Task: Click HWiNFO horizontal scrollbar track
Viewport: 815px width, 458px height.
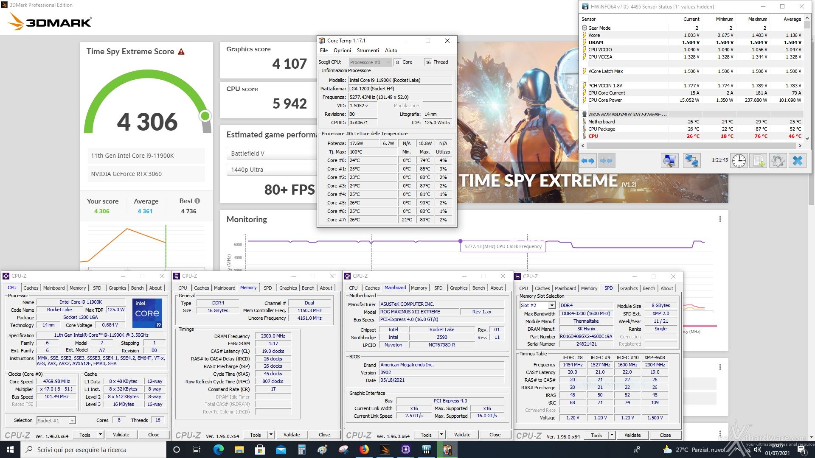Action: click(x=691, y=145)
